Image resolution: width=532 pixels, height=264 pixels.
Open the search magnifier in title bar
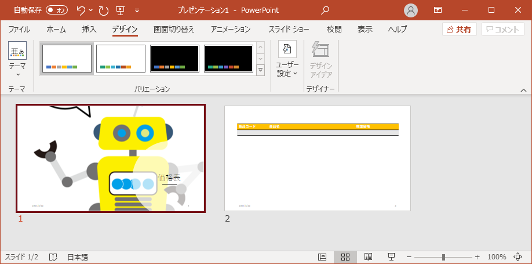click(325, 10)
